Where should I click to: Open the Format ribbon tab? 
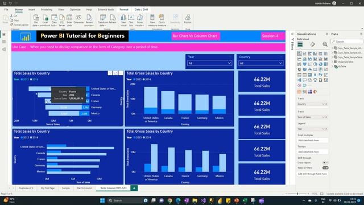click(x=124, y=10)
